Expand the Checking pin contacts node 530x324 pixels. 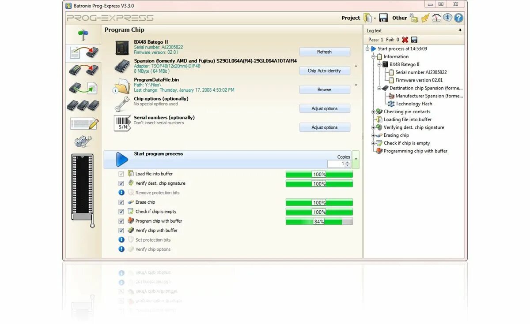(373, 112)
